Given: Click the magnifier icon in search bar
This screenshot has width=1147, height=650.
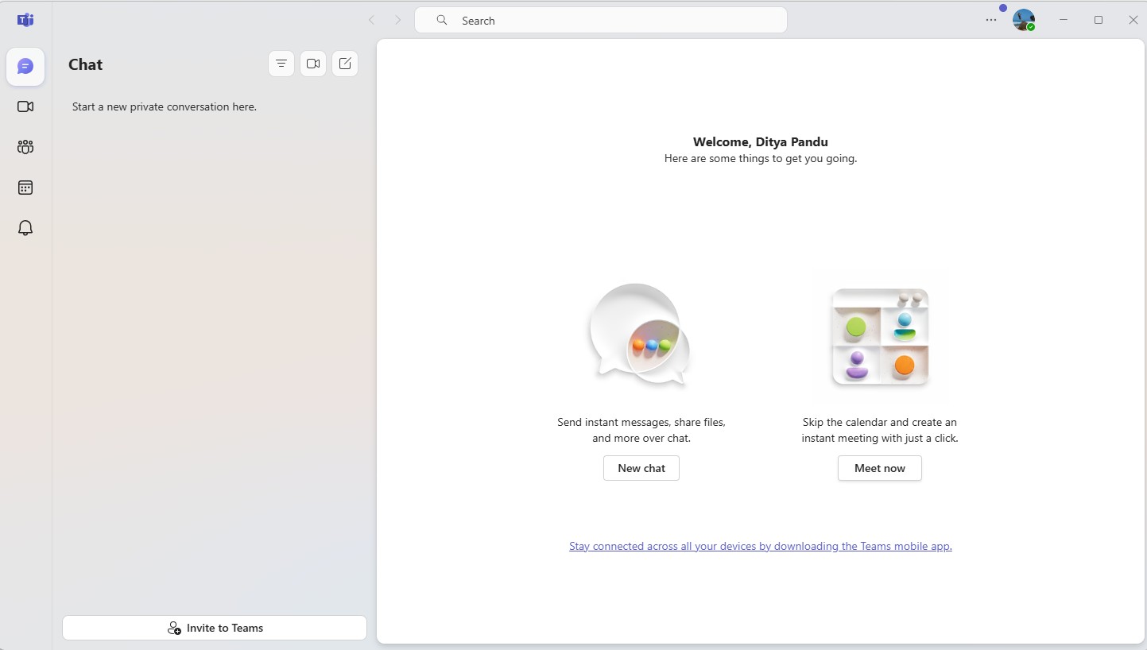Looking at the screenshot, I should coord(442,20).
